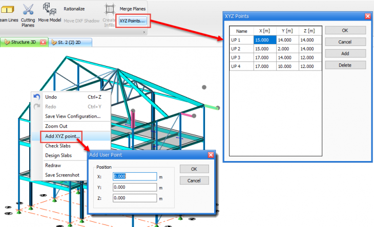
Task: Click the Z [m] column header
Action: [310, 31]
